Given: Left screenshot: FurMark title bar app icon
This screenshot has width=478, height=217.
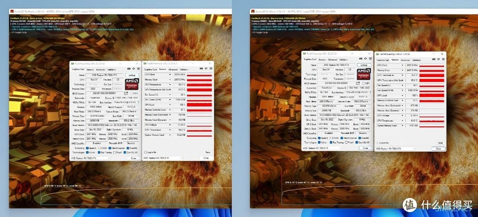Looking at the screenshot, I should click(12, 11).
